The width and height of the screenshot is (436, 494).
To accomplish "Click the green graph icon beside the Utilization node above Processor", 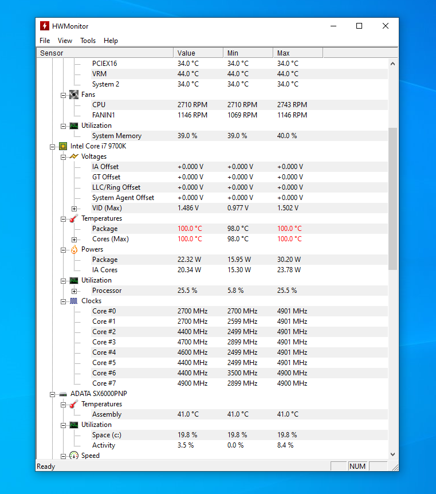I will 74,280.
